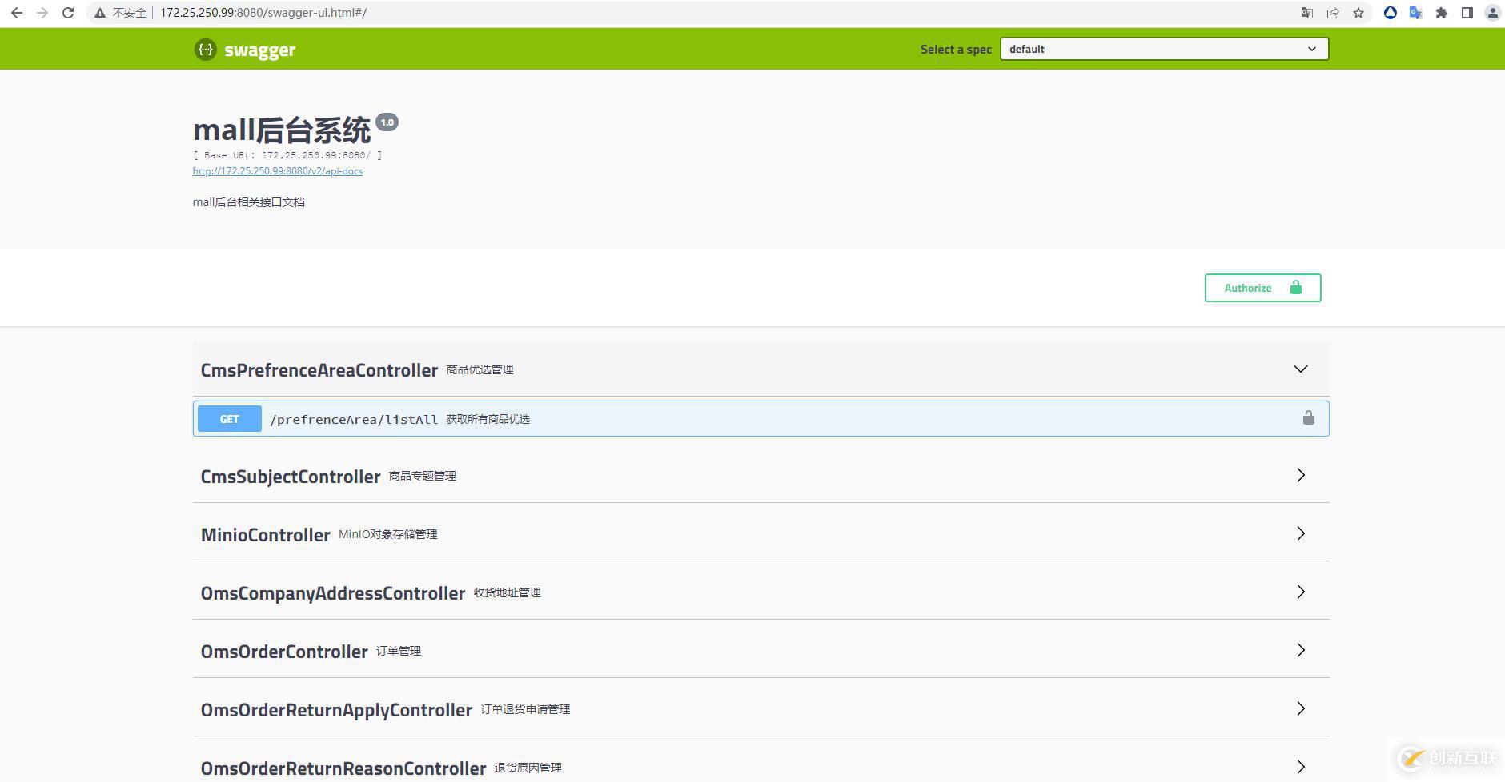The width and height of the screenshot is (1505, 782).
Task: Open the blue circular extension icon
Action: tap(1391, 13)
